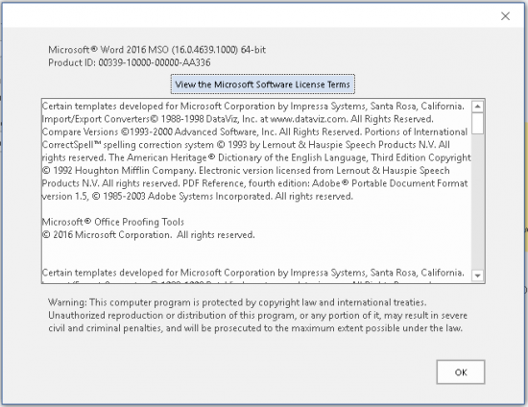Click the scrollbar up arrow in credits box

[477, 107]
